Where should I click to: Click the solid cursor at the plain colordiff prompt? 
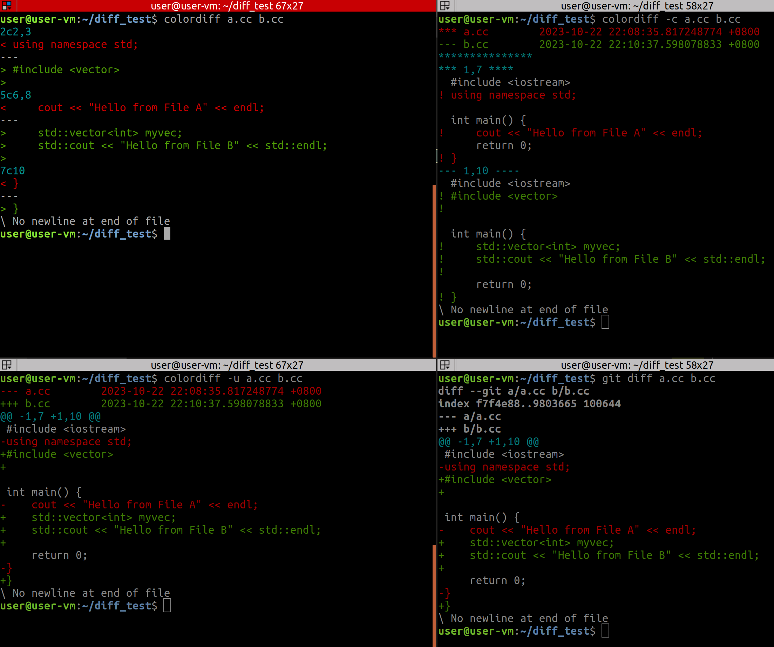(167, 233)
